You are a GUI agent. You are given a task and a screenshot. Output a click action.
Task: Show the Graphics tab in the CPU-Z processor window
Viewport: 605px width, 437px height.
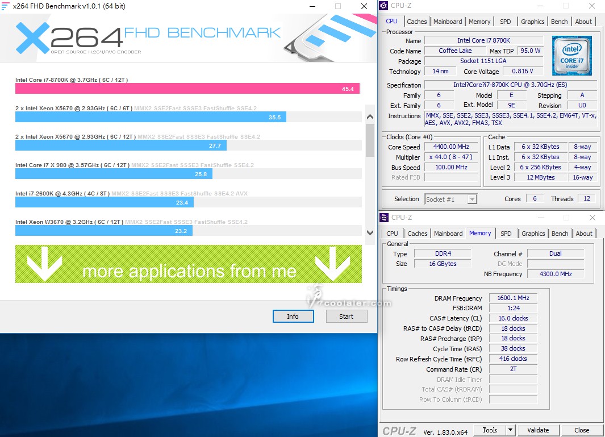tap(532, 22)
